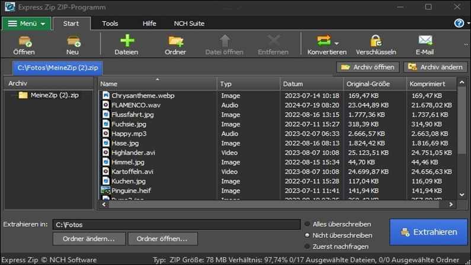Click the 23.044,89 KB size cell
The height and width of the screenshot is (265, 471).
(x=369, y=105)
